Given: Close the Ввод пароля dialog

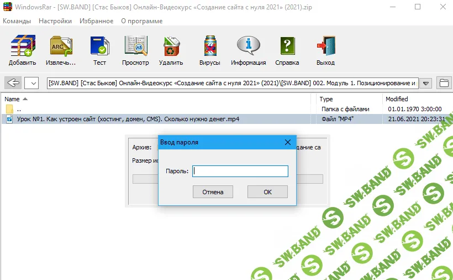Looking at the screenshot, I should 287,142.
